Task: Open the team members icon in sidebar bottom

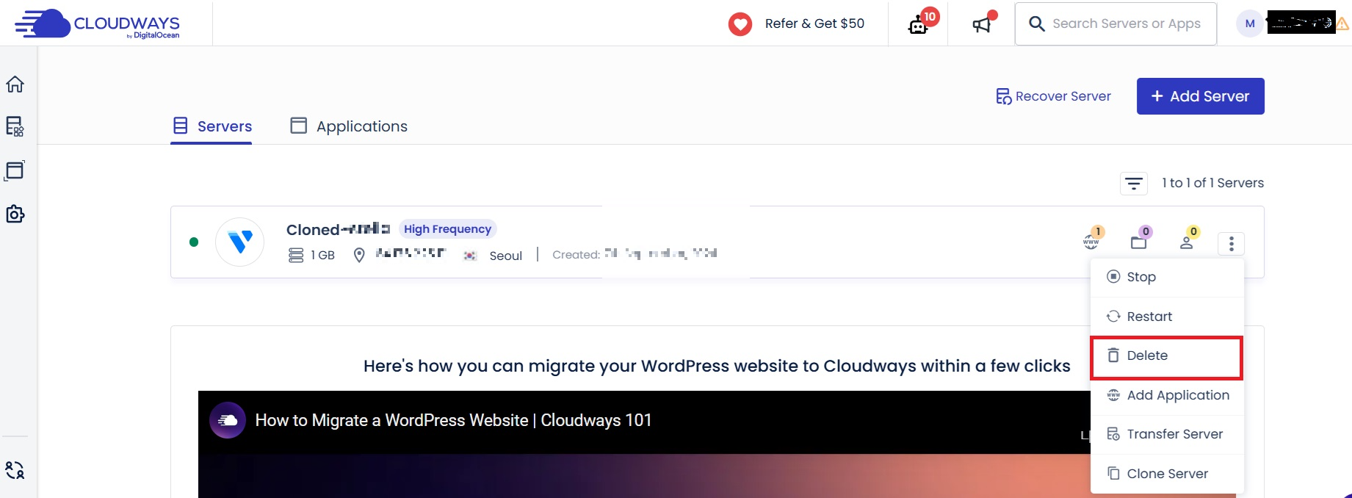Action: click(15, 470)
